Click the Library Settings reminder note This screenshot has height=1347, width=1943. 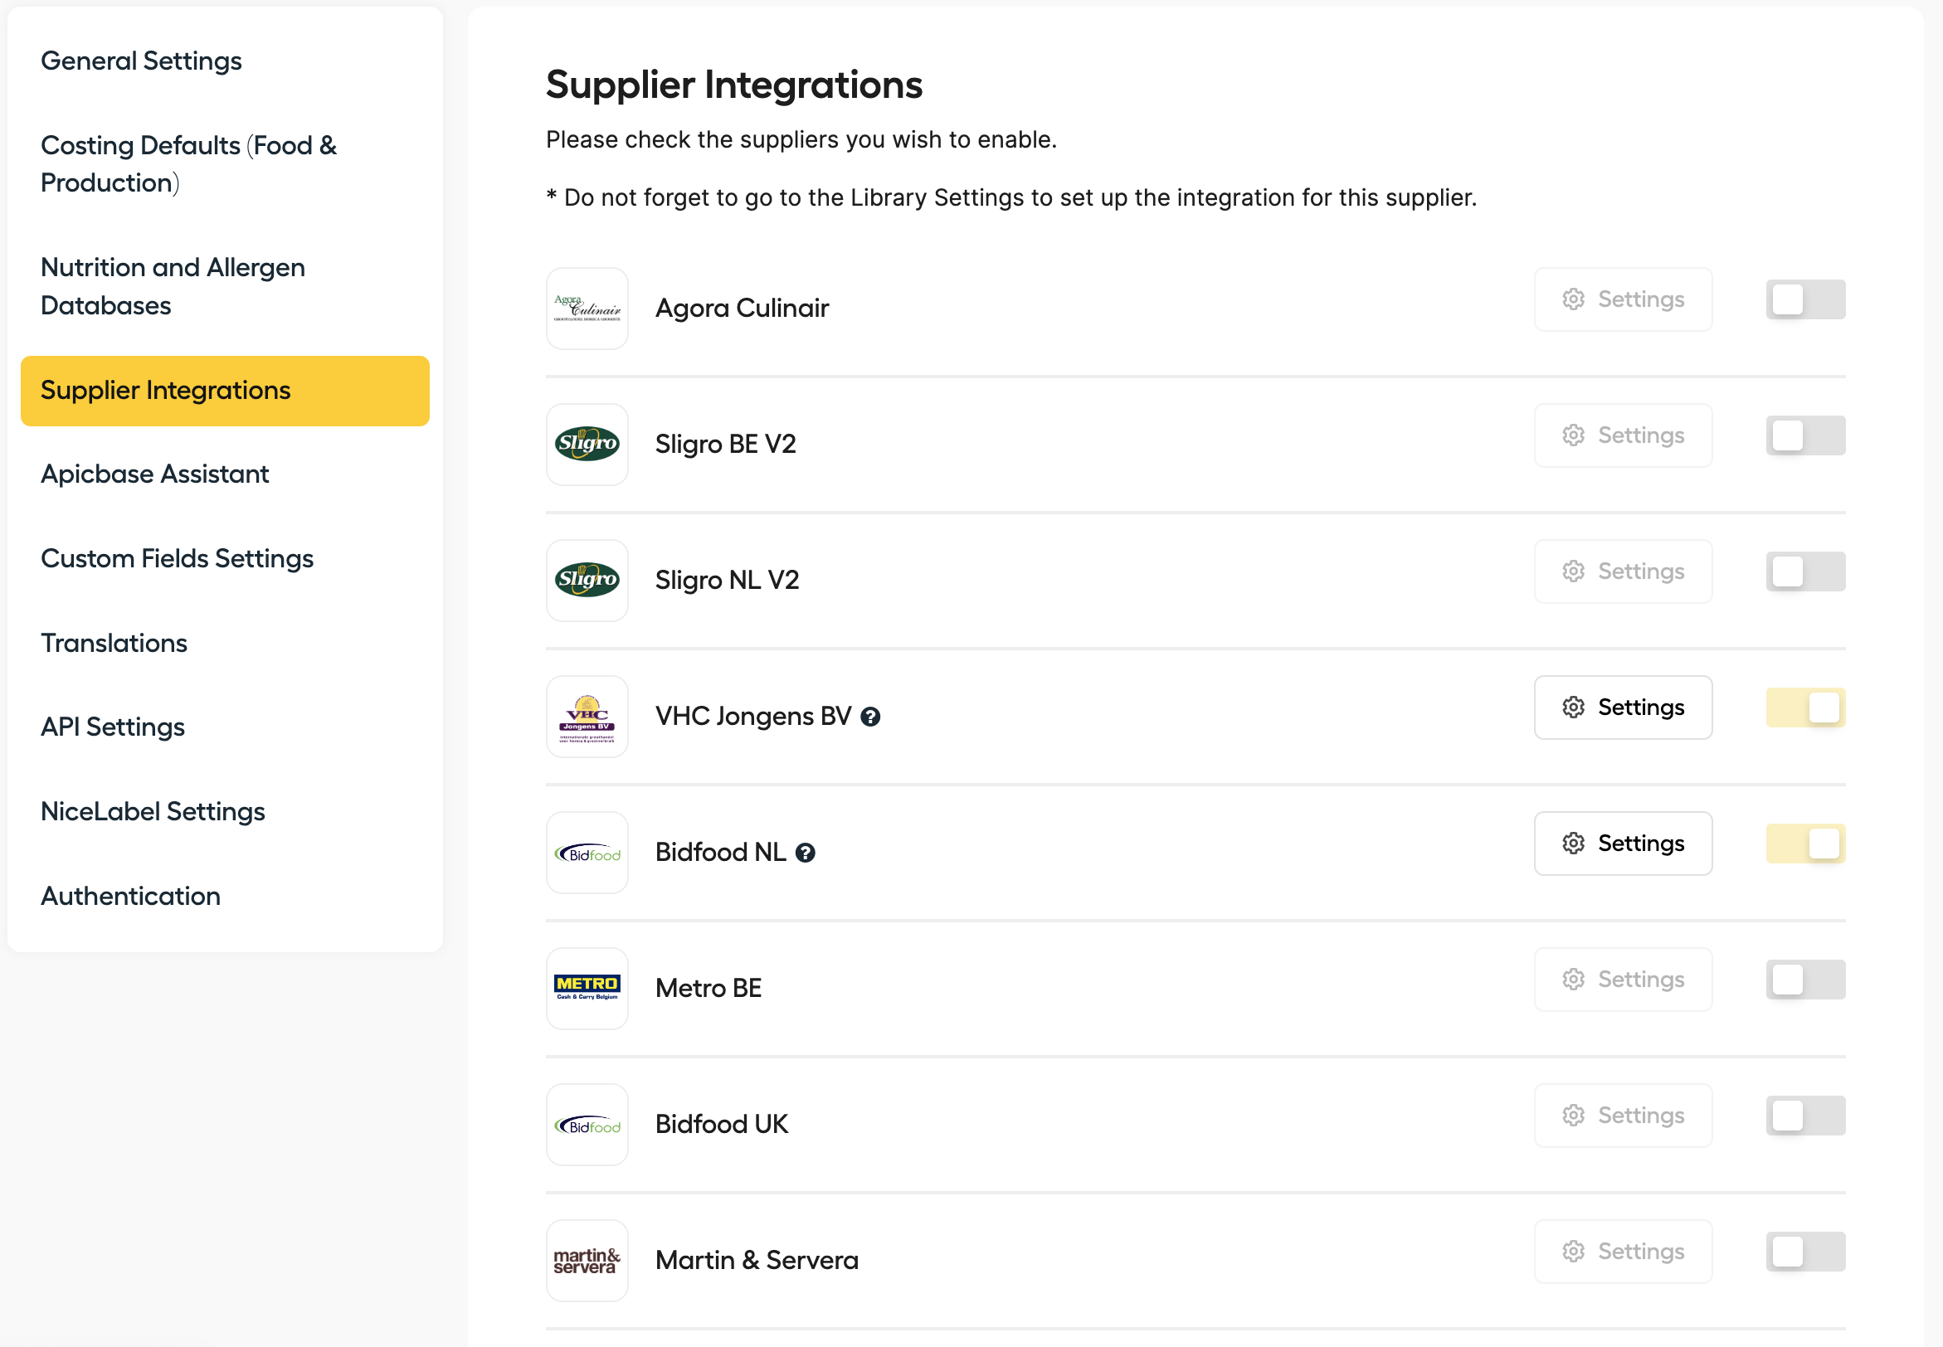[1011, 197]
